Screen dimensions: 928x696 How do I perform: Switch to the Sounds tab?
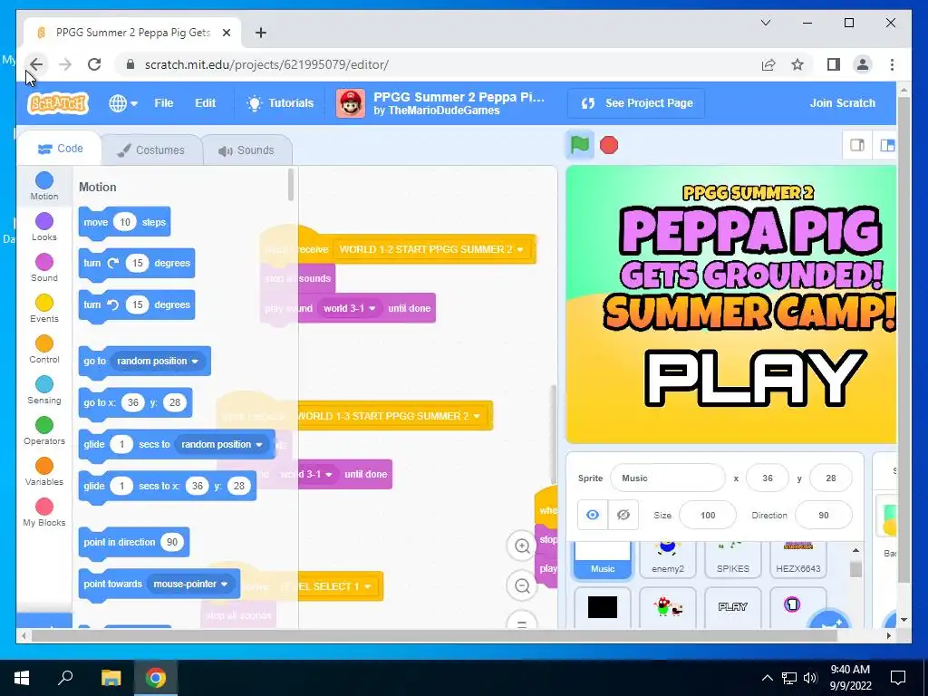[246, 150]
